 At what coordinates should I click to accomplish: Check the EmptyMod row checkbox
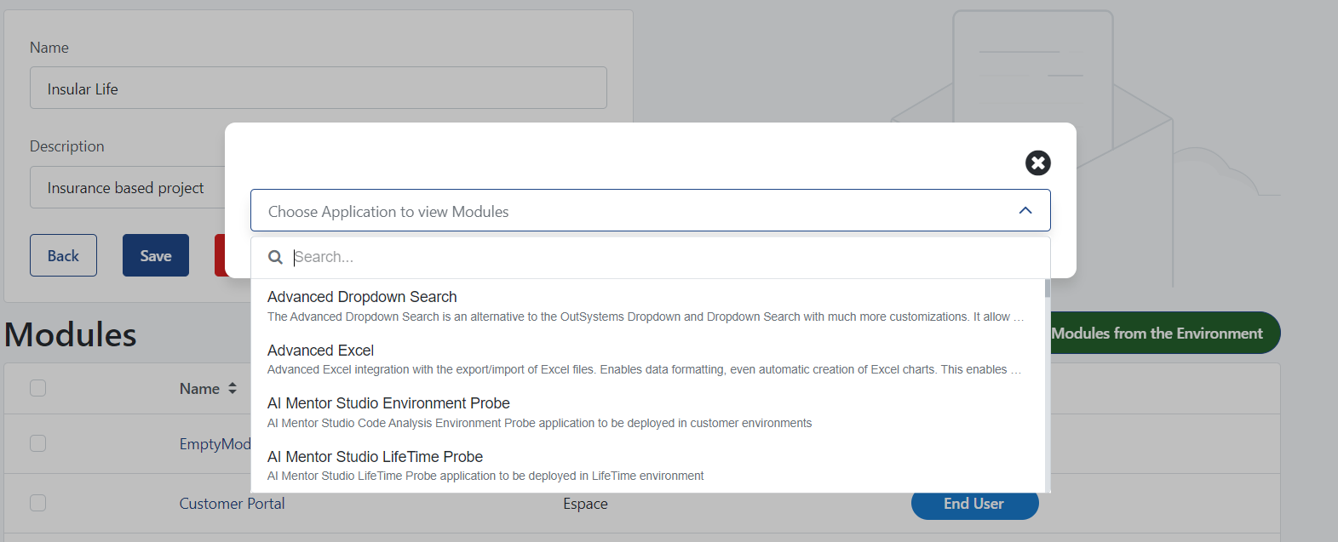[38, 443]
